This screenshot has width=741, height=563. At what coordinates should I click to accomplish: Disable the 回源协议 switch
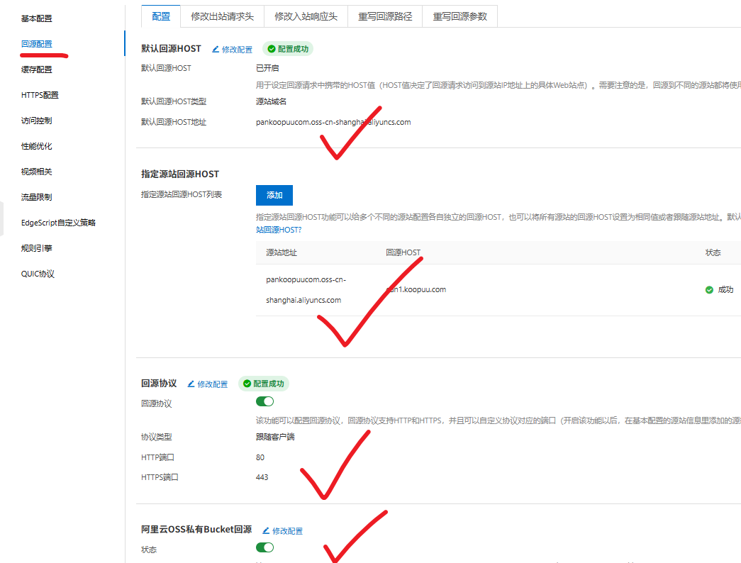click(x=264, y=401)
